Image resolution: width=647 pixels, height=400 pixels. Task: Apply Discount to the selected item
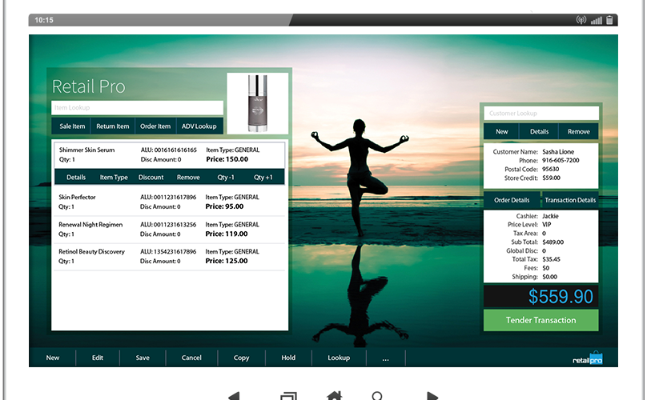pyautogui.click(x=151, y=178)
